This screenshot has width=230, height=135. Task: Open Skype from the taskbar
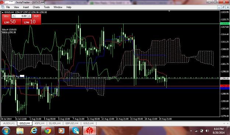coord(76,131)
